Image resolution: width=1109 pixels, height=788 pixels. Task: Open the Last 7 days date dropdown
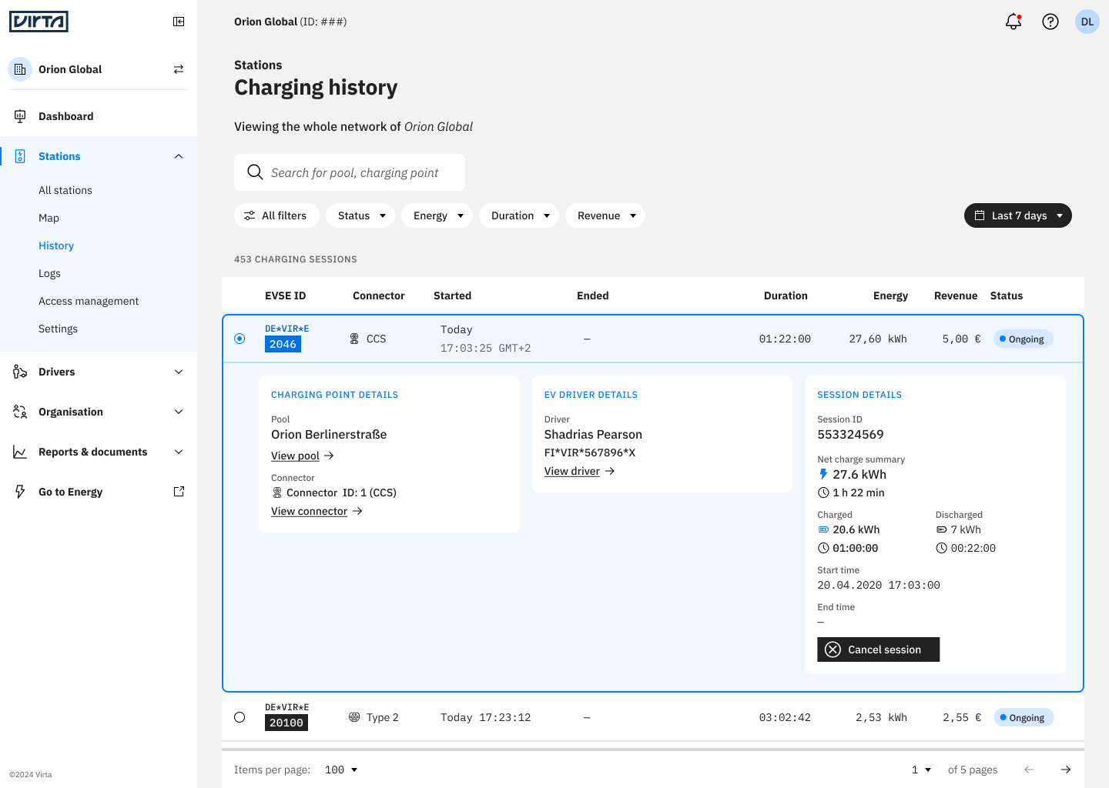(1018, 215)
